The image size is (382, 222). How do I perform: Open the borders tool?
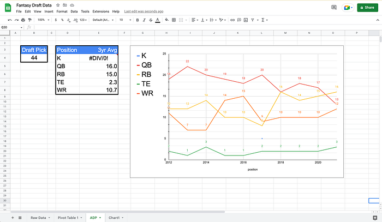tap(174, 20)
